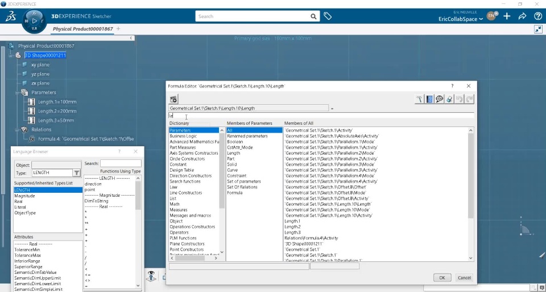
Task: Open the tags icon beside search
Action: click(x=328, y=16)
